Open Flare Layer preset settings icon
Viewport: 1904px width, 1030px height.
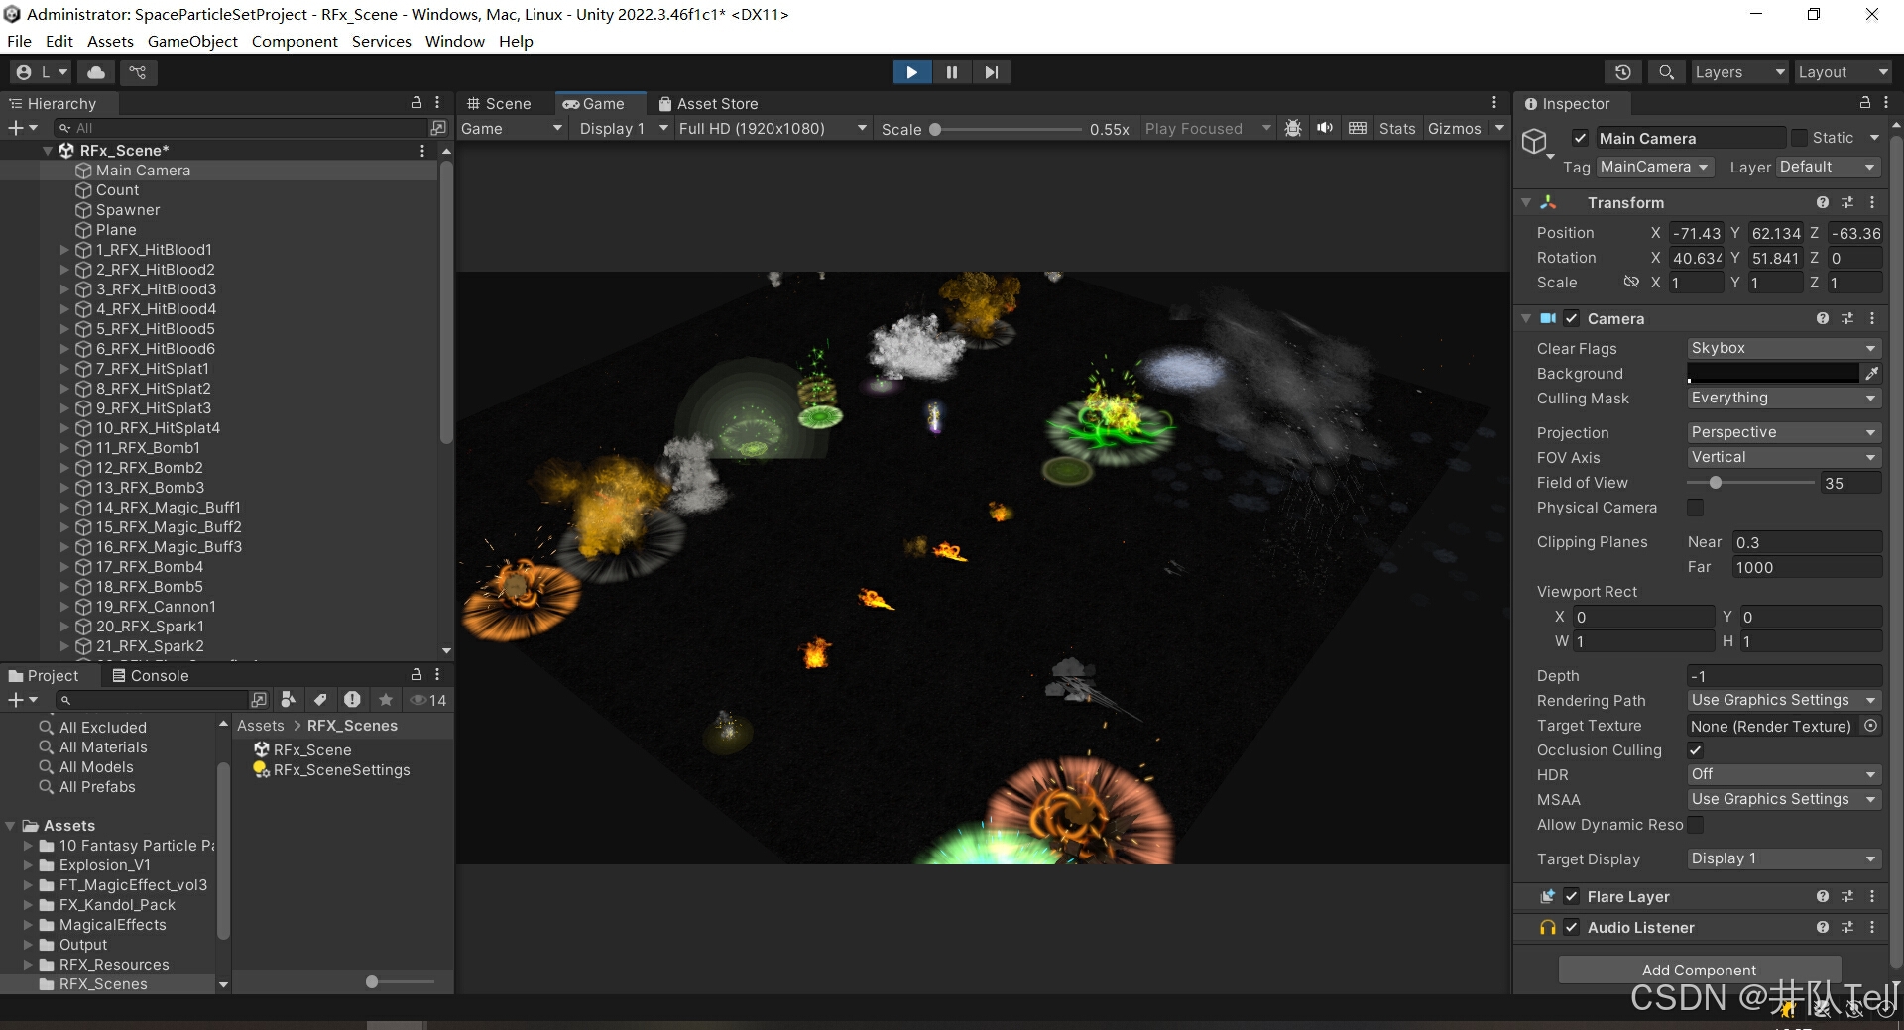point(1847,896)
